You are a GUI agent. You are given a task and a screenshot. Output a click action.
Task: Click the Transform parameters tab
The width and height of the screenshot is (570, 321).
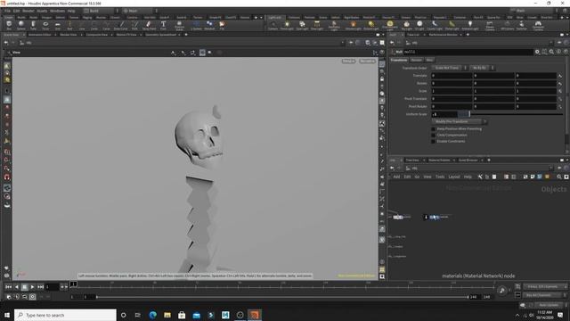pyautogui.click(x=399, y=60)
